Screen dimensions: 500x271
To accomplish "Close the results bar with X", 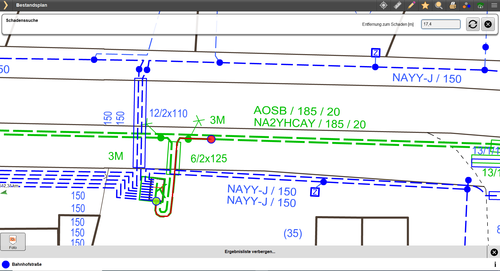I will (494, 252).
